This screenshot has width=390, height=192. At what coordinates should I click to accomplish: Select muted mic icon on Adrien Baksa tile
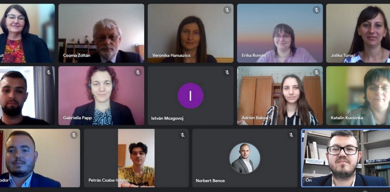point(316,72)
